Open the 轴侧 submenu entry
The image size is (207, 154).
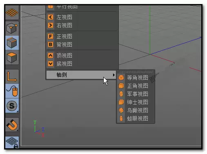(x=81, y=75)
